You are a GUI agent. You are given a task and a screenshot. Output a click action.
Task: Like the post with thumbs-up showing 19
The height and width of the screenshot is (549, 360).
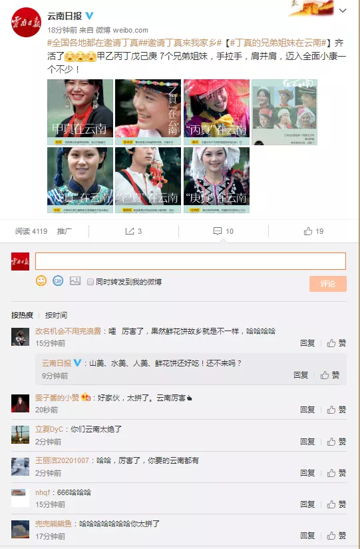(x=313, y=231)
